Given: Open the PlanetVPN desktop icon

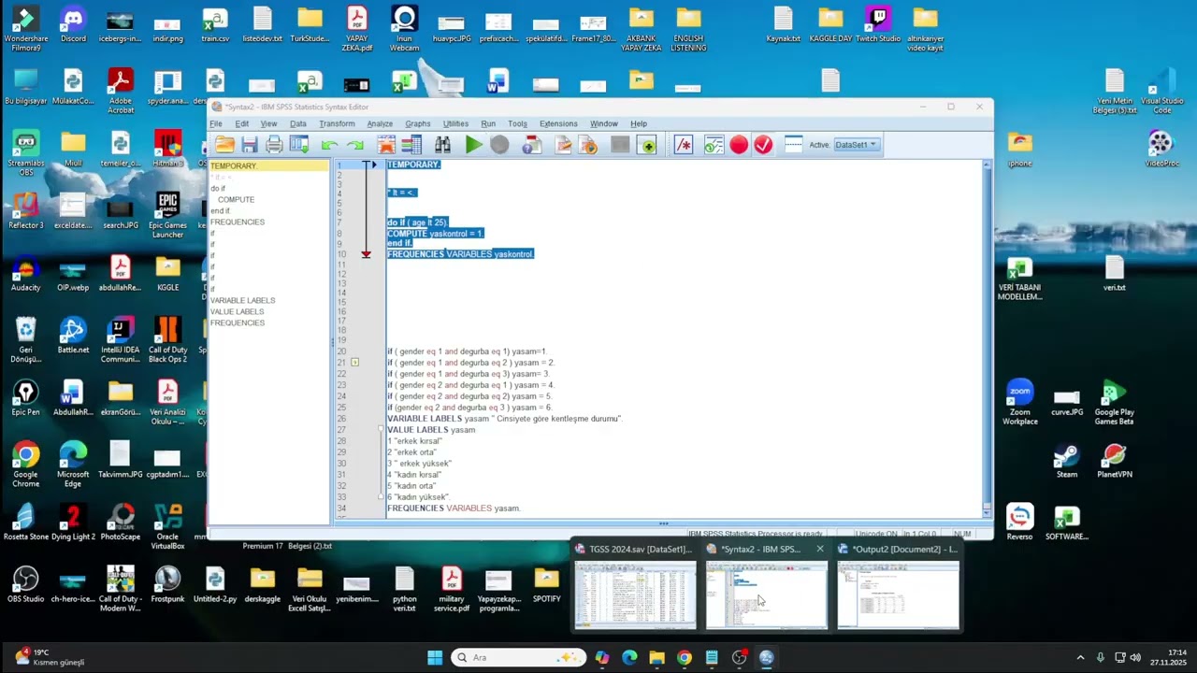Looking at the screenshot, I should click(x=1114, y=461).
